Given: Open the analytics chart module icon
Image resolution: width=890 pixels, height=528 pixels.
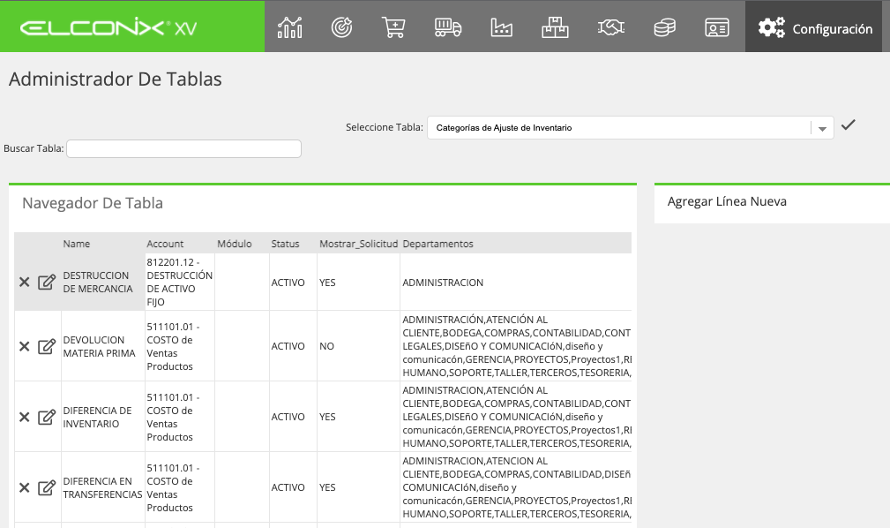Looking at the screenshot, I should point(289,27).
